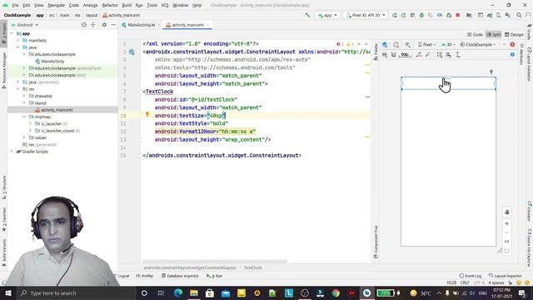Viewport: 533px width, 300px height.
Task: Zoom in with plus icon in preview
Action: 507,223
